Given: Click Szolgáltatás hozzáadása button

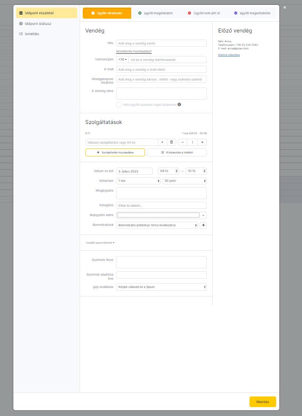Looking at the screenshot, I should (x=115, y=152).
